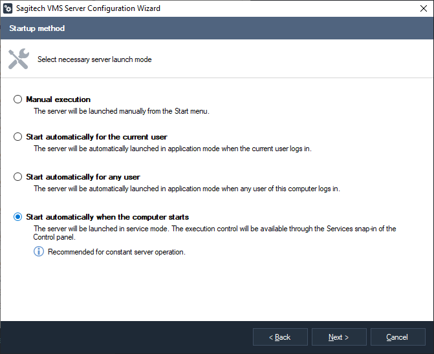
Task: Click the 'Recommended for constant server operation' note
Action: [116, 252]
